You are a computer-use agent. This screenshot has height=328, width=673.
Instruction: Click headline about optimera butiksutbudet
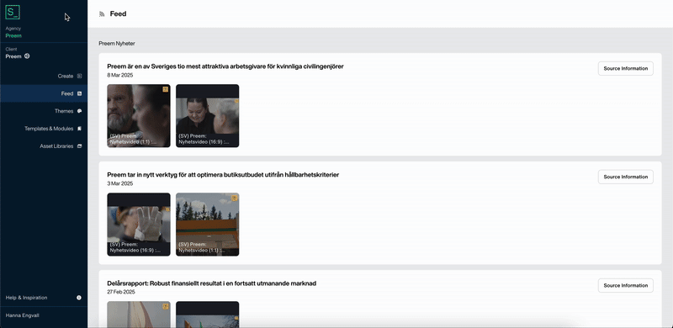223,175
